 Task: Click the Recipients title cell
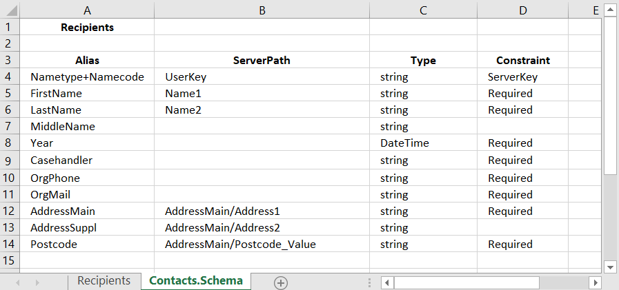pos(87,28)
